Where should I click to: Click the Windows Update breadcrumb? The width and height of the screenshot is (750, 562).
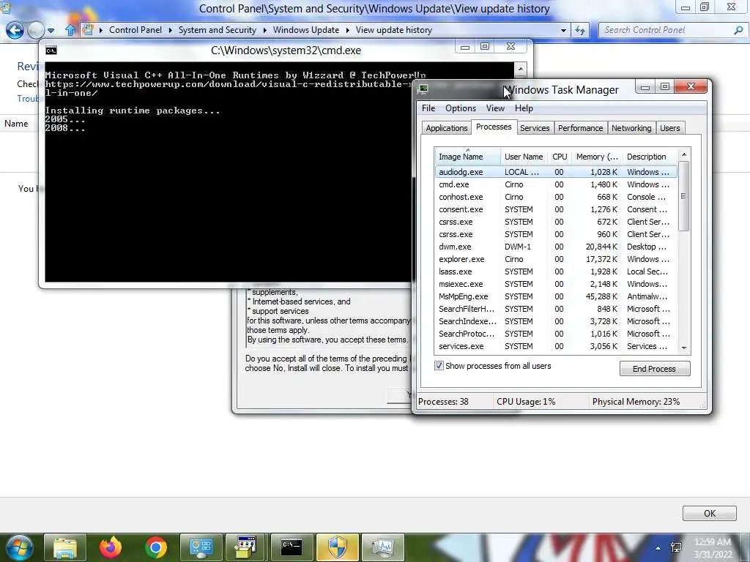click(x=306, y=30)
